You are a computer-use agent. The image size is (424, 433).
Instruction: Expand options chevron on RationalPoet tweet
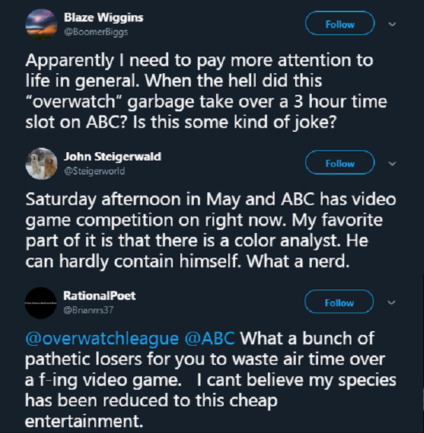[392, 302]
